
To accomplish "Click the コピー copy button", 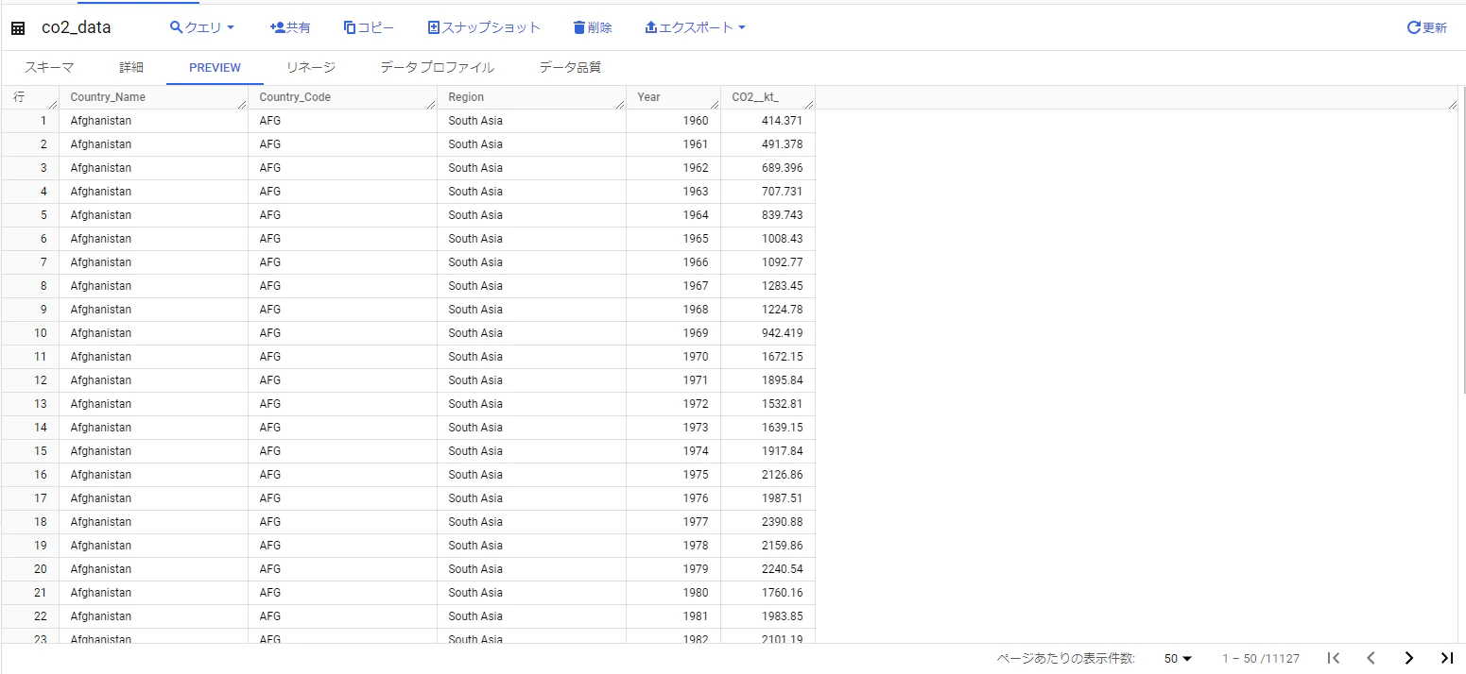I will [x=369, y=27].
